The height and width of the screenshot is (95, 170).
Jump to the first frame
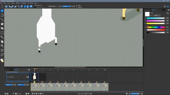[32, 94]
